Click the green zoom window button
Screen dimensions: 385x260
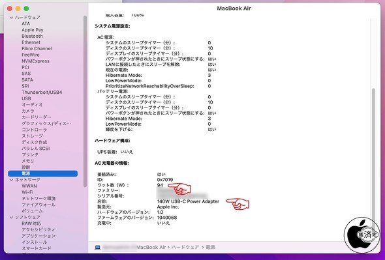click(26, 8)
